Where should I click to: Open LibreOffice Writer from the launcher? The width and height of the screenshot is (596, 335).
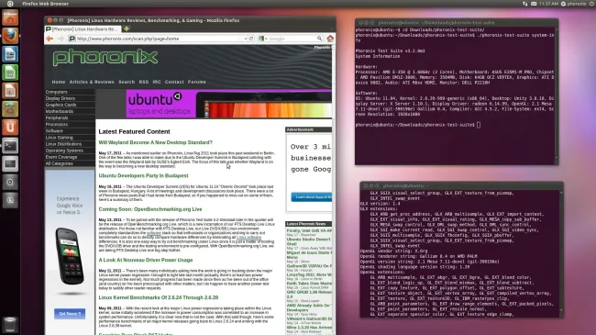(10, 54)
